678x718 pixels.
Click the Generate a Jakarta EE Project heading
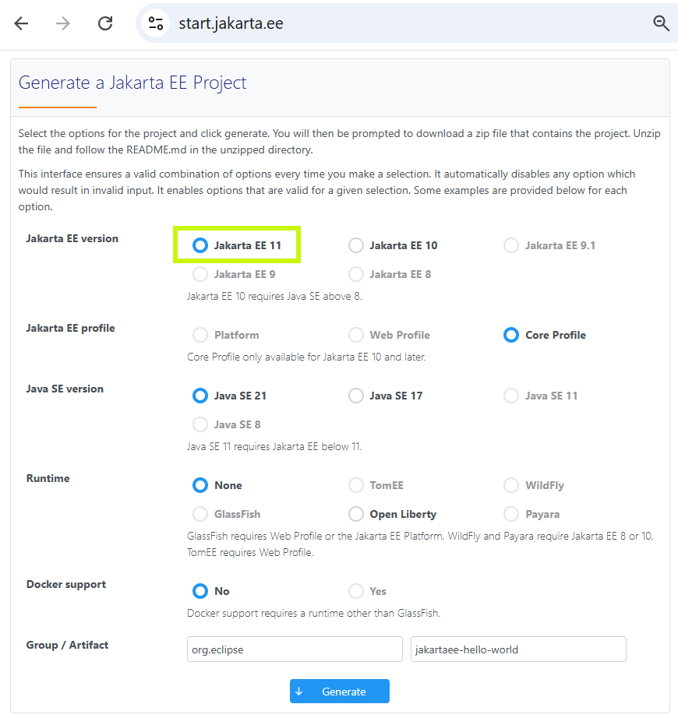tap(132, 83)
